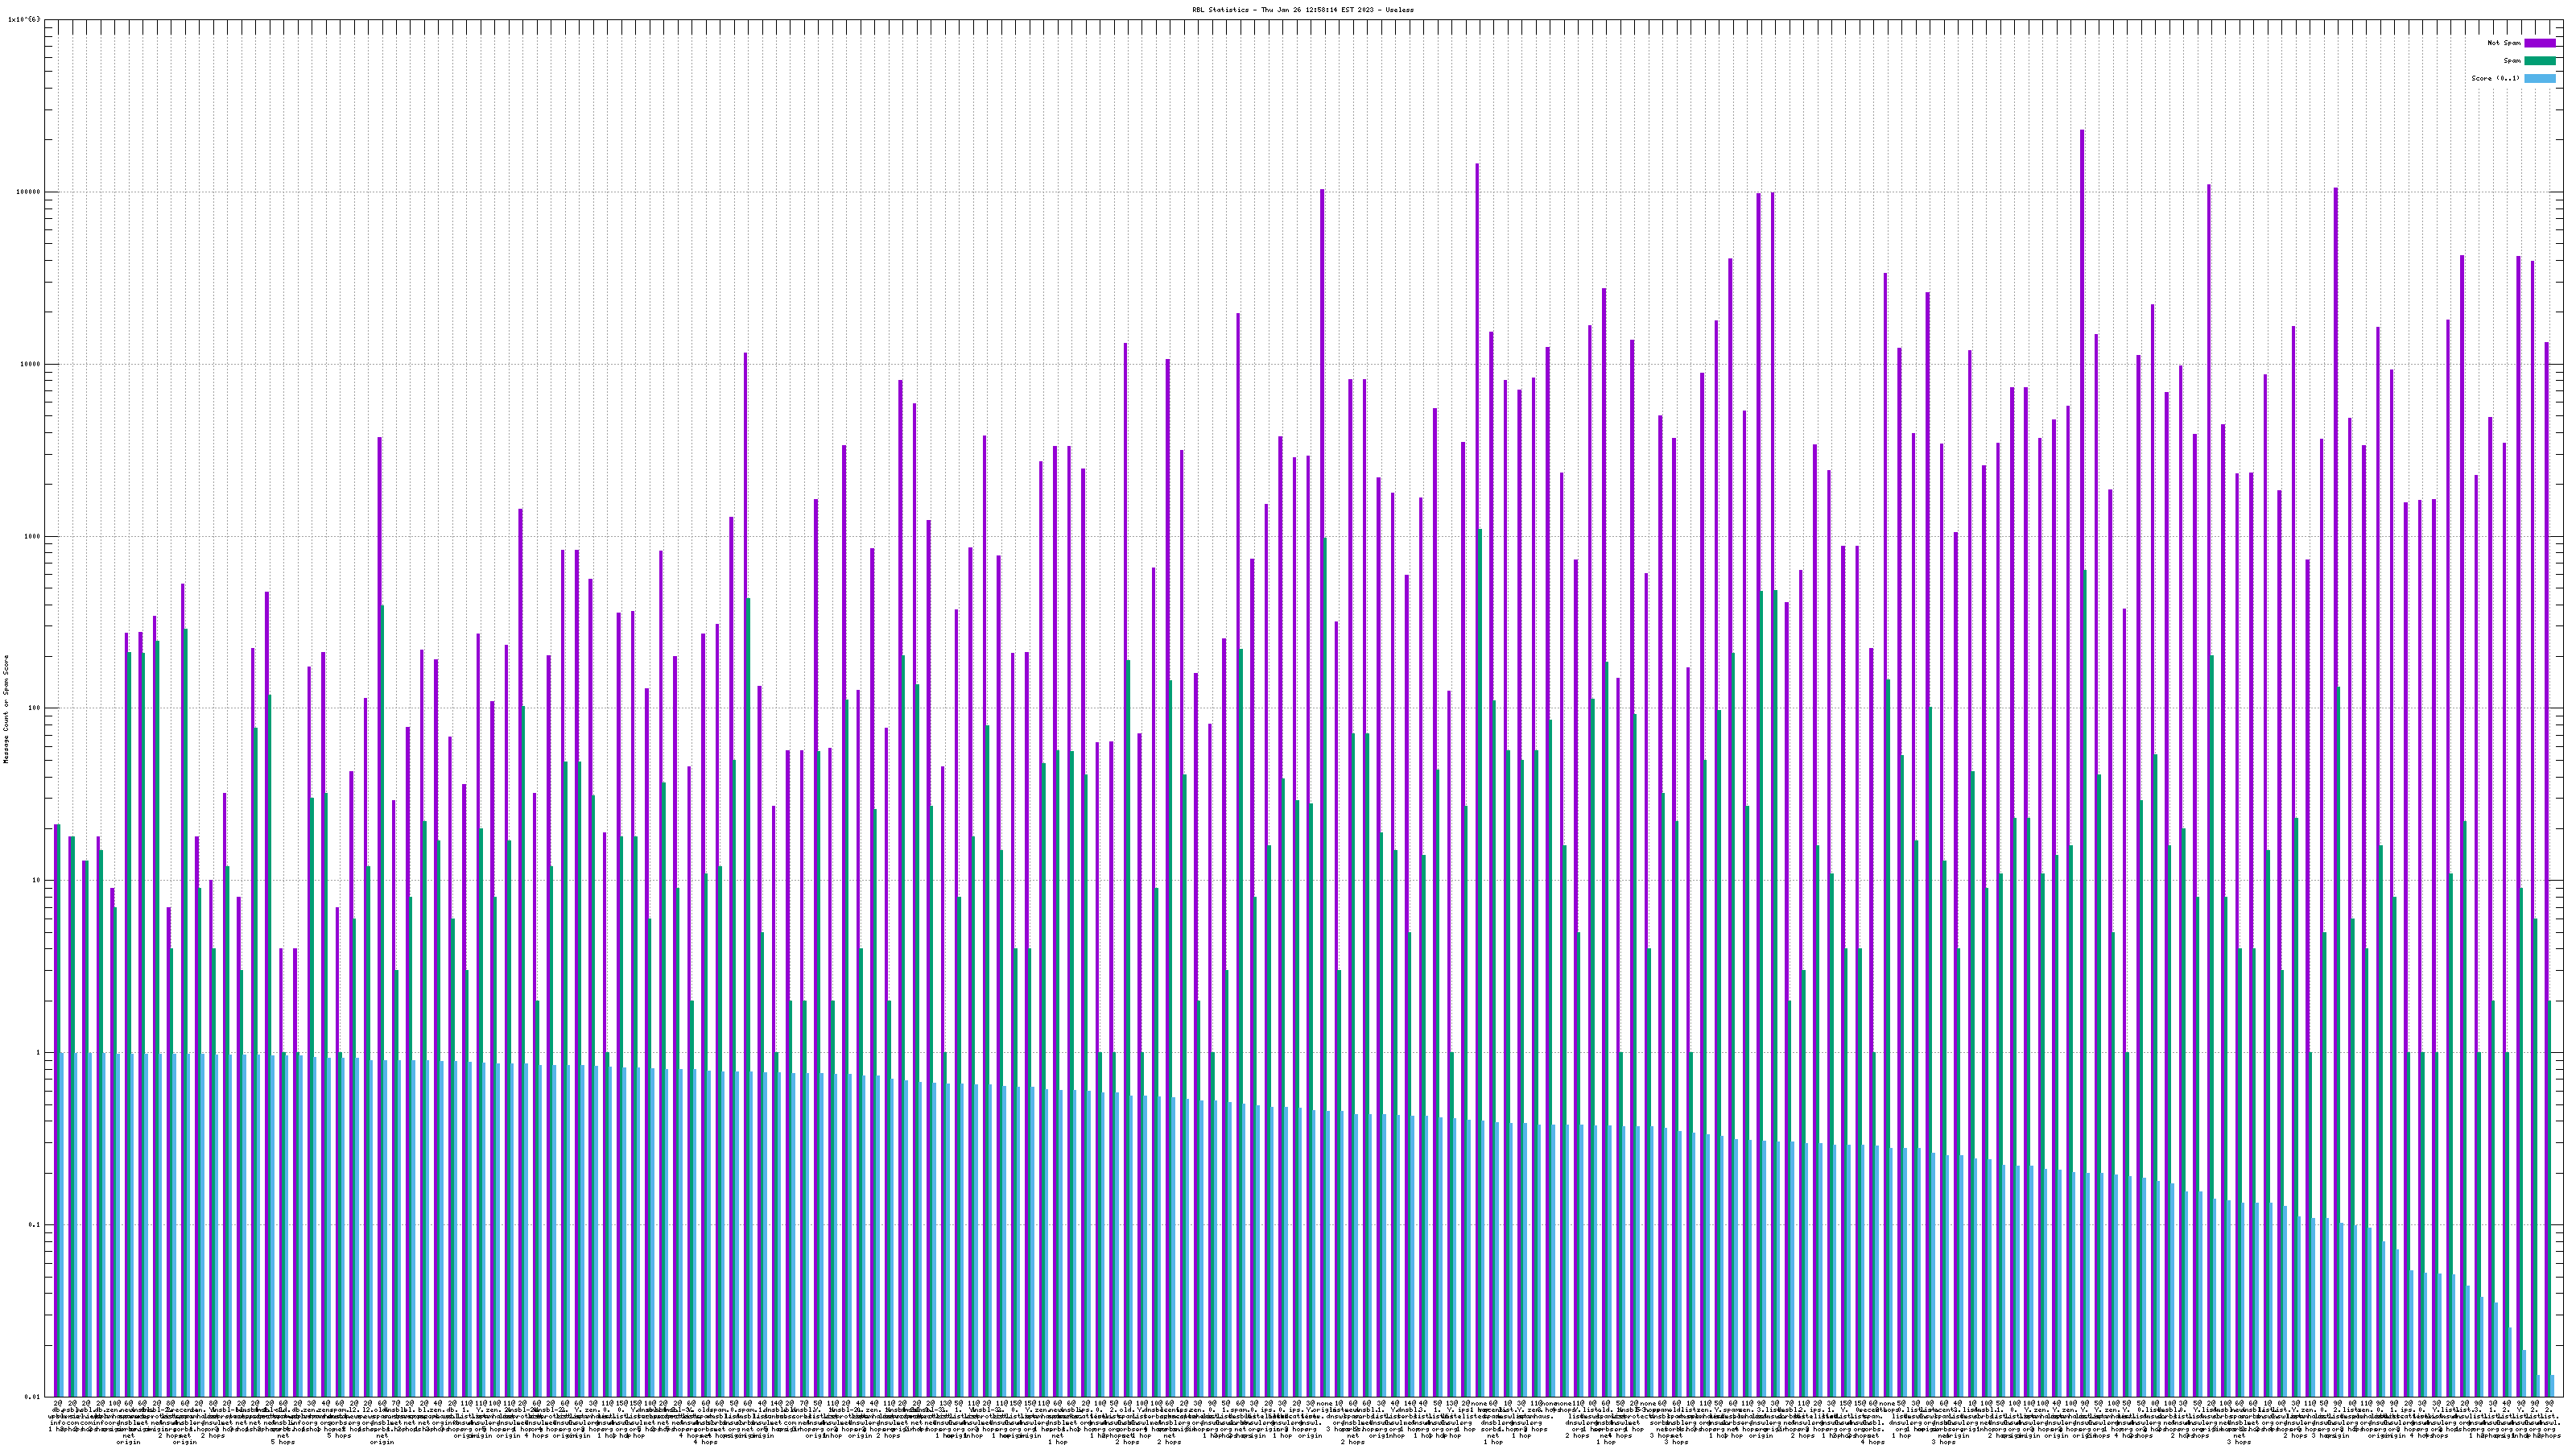
Task: Click the 'Score (0..1)' legend label
Action: pos(2495,79)
